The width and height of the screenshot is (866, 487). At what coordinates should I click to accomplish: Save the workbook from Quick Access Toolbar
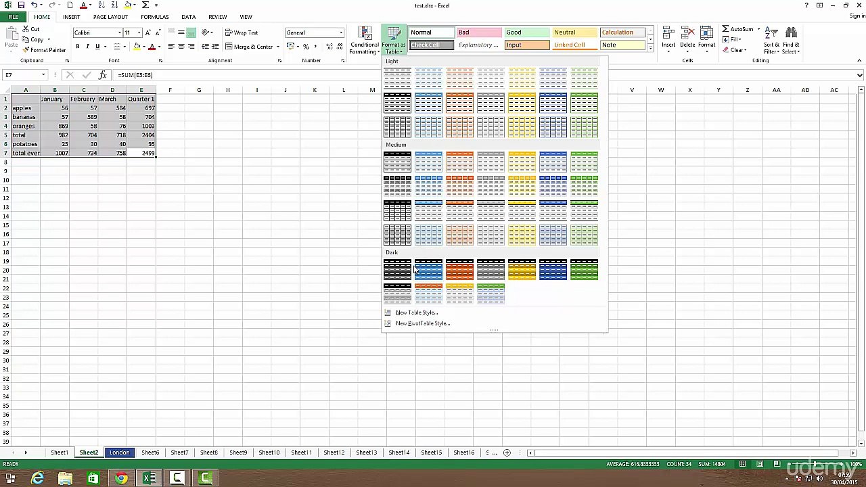tap(21, 5)
